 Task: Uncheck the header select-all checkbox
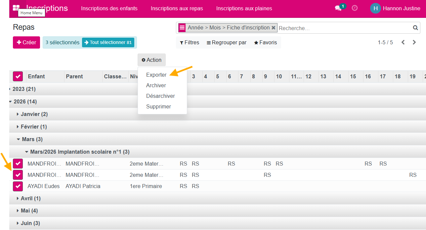(x=18, y=76)
